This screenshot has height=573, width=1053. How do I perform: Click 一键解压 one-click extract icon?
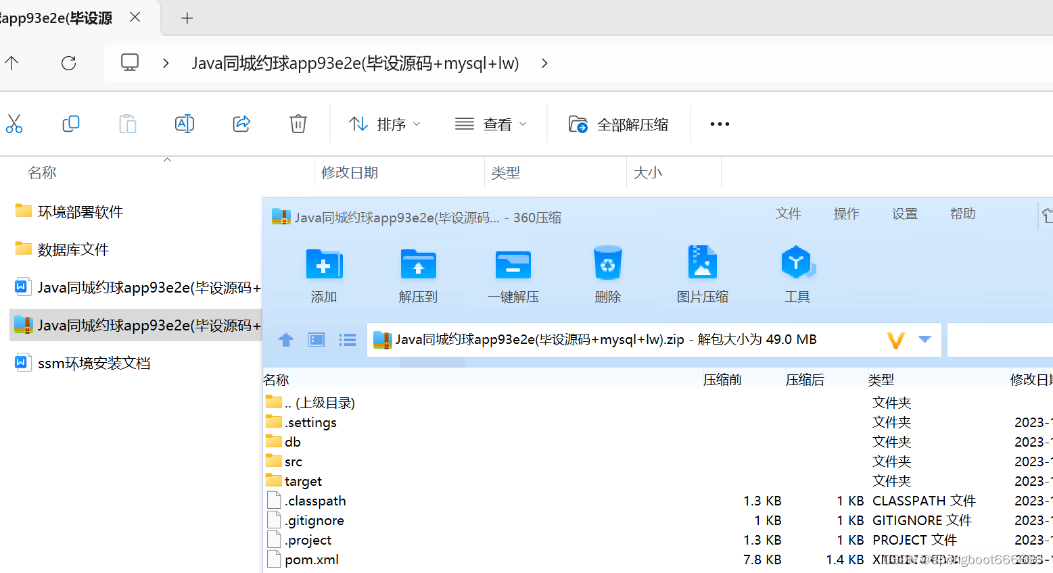[513, 275]
